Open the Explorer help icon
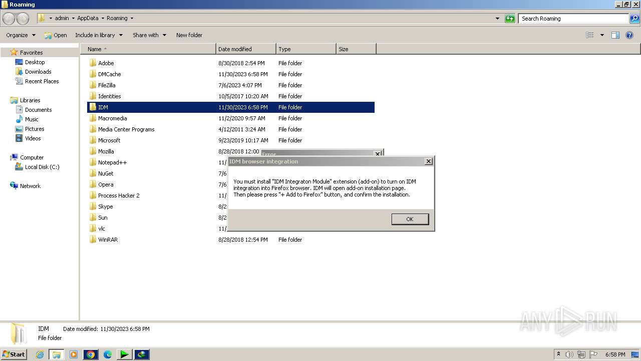 630,35
